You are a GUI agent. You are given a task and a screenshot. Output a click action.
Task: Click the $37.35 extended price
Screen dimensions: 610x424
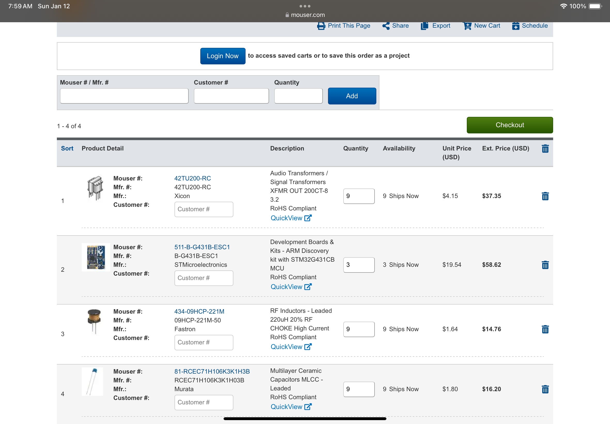pyautogui.click(x=492, y=196)
